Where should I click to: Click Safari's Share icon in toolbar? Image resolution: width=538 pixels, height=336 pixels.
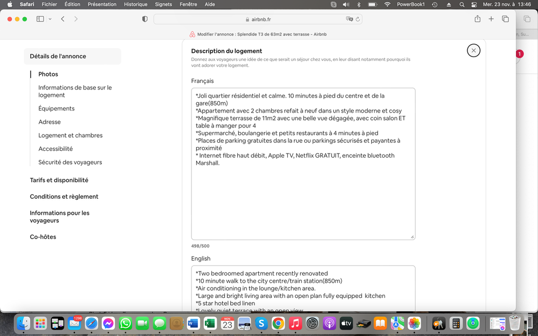tap(477, 19)
